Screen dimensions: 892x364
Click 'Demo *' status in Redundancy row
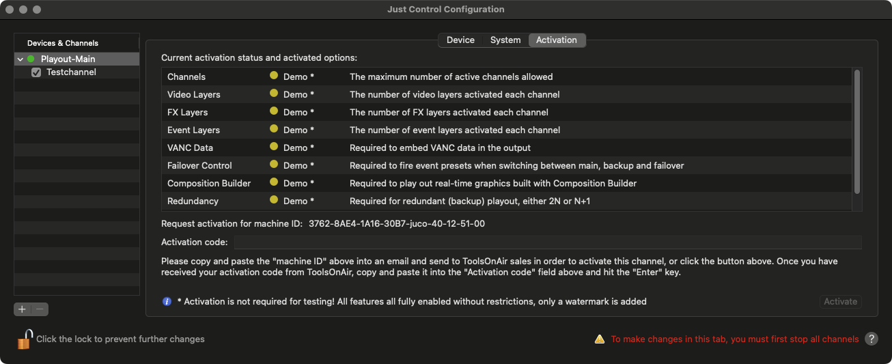pos(299,201)
